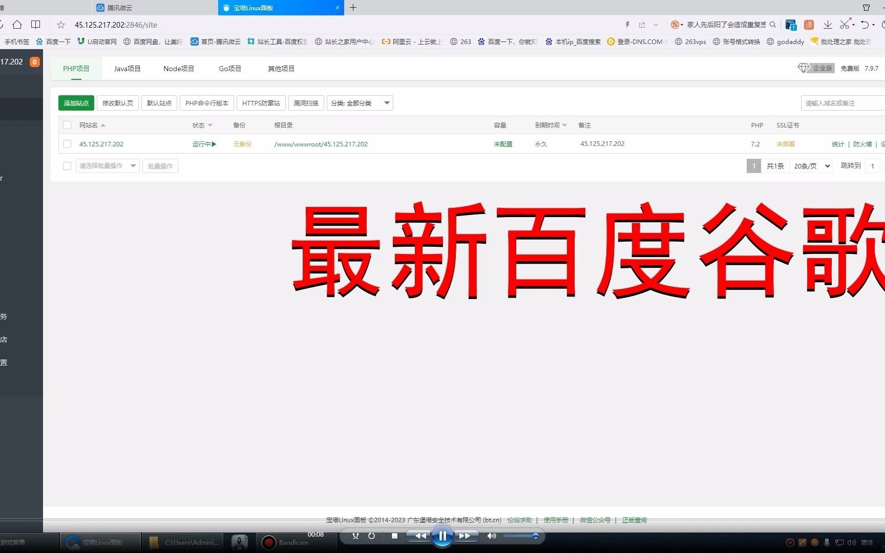
Task: Switch to the Go项目 tab
Action: (230, 69)
